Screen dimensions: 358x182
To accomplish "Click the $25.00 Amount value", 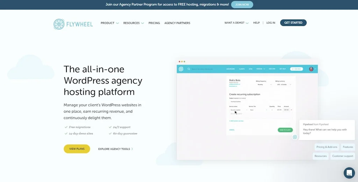I will (286, 110).
